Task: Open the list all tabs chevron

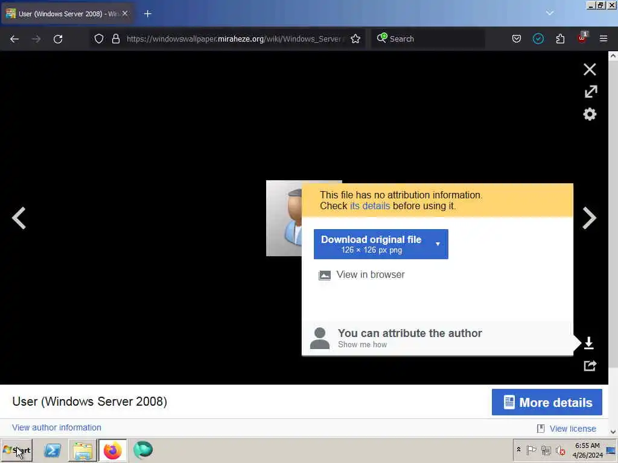Action: tap(550, 13)
